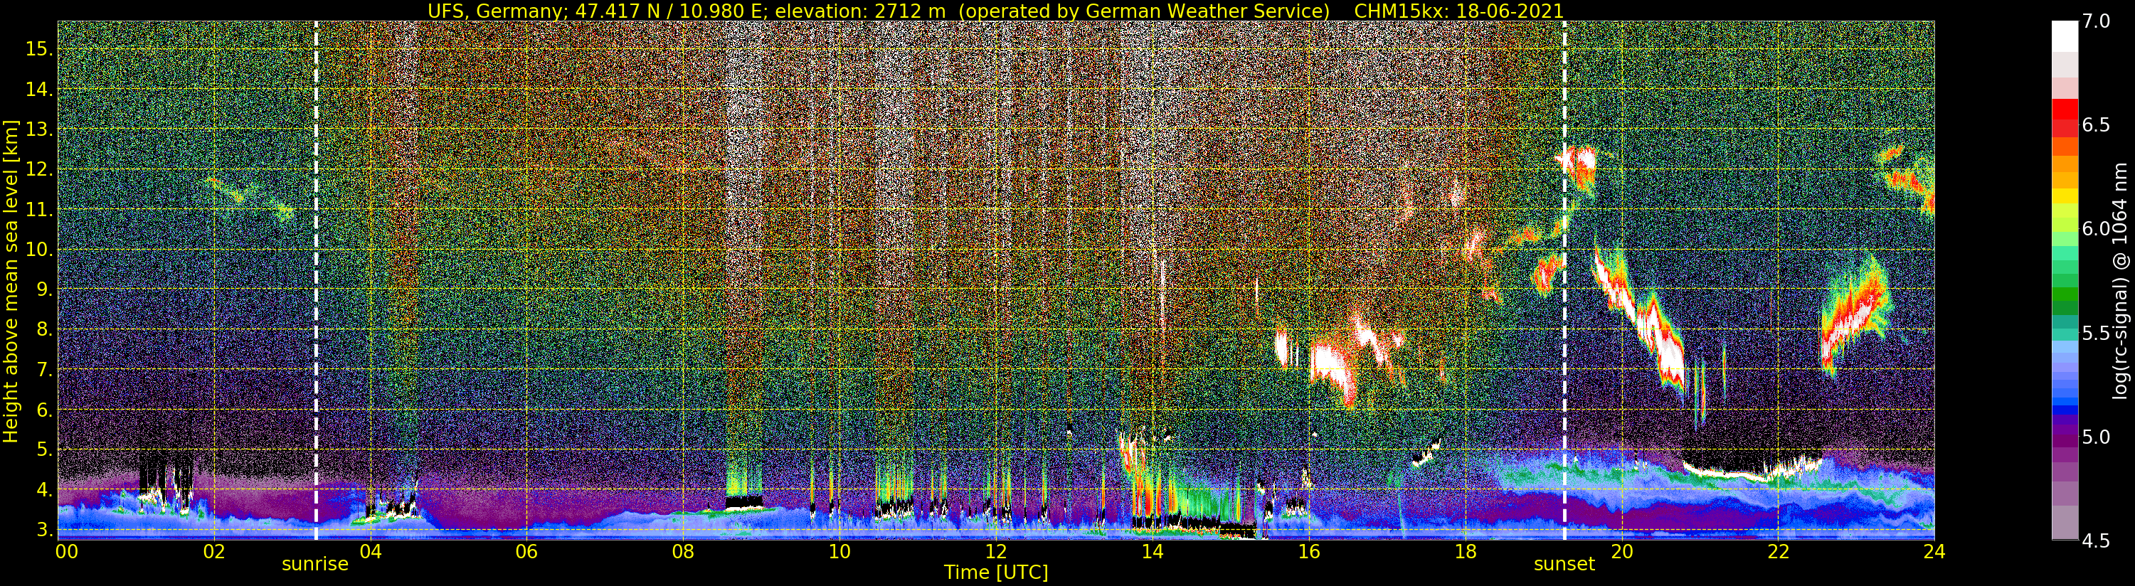Click the '7.' height tick label
The height and width of the screenshot is (586, 2135).
point(44,370)
